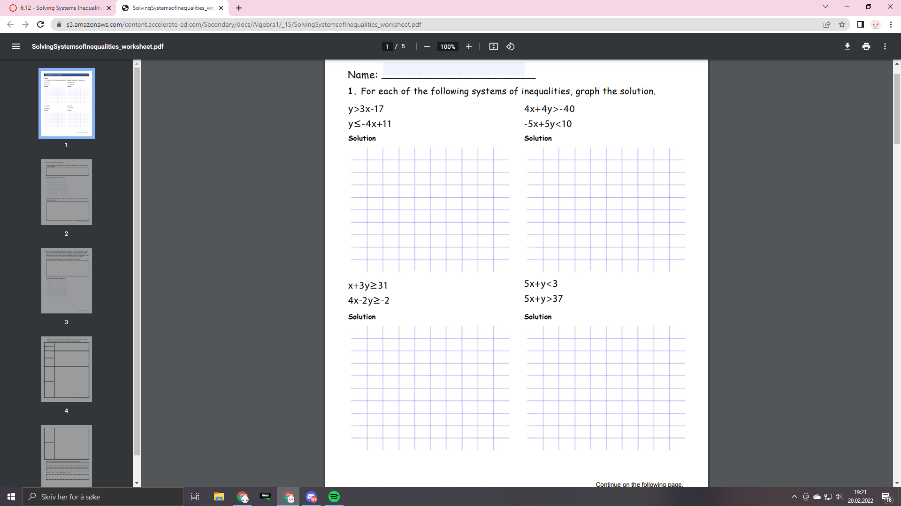Rotate the PDF page

coord(511,46)
